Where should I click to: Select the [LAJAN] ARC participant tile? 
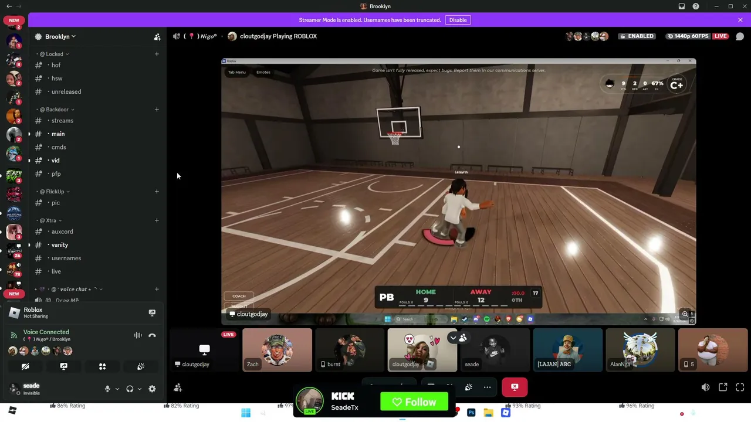(x=568, y=350)
